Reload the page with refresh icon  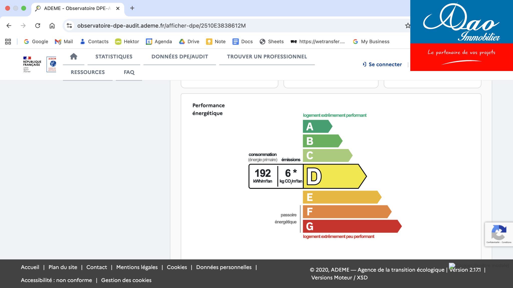tap(38, 25)
